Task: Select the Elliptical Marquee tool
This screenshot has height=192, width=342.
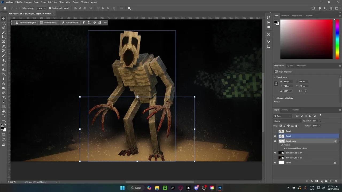Action: (x=3, y=23)
